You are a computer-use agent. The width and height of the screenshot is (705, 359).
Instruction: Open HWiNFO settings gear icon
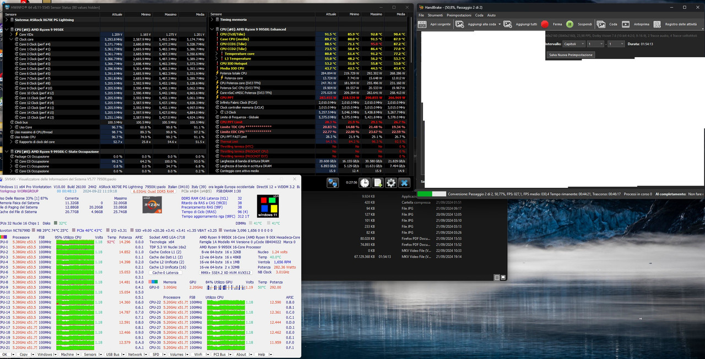pos(391,183)
